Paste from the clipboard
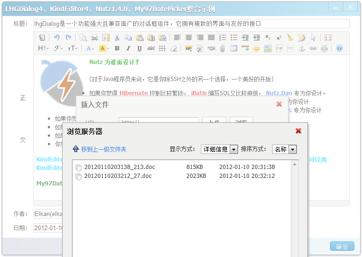This screenshot has height=257, width=362. click(x=140, y=37)
